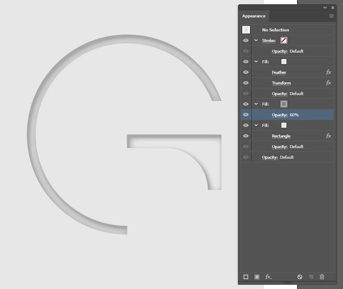
Task: Toggle visibility of the second Fill attribute
Action: coord(246,104)
